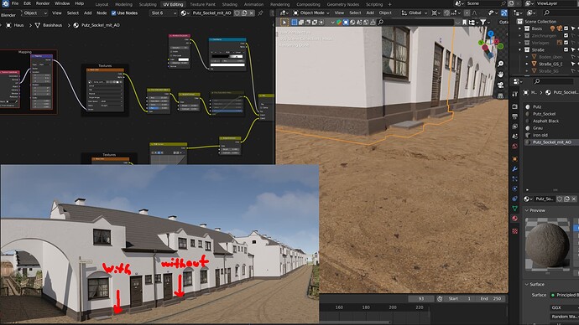
Task: Select the Putz_Sockel material slot
Action: coord(544,114)
